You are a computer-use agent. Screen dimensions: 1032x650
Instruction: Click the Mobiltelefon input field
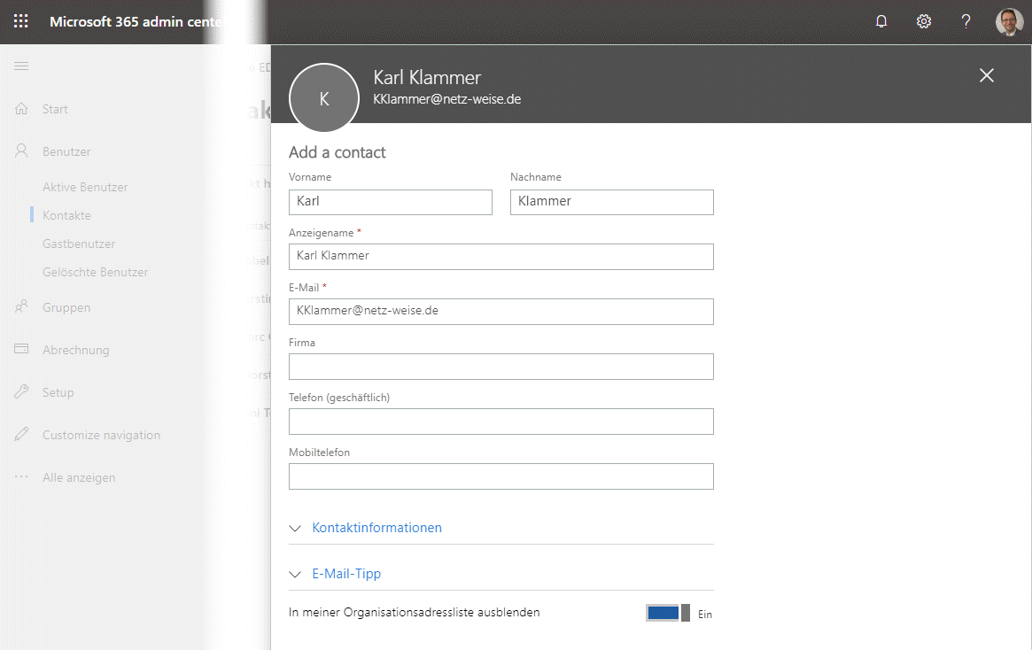click(x=500, y=476)
